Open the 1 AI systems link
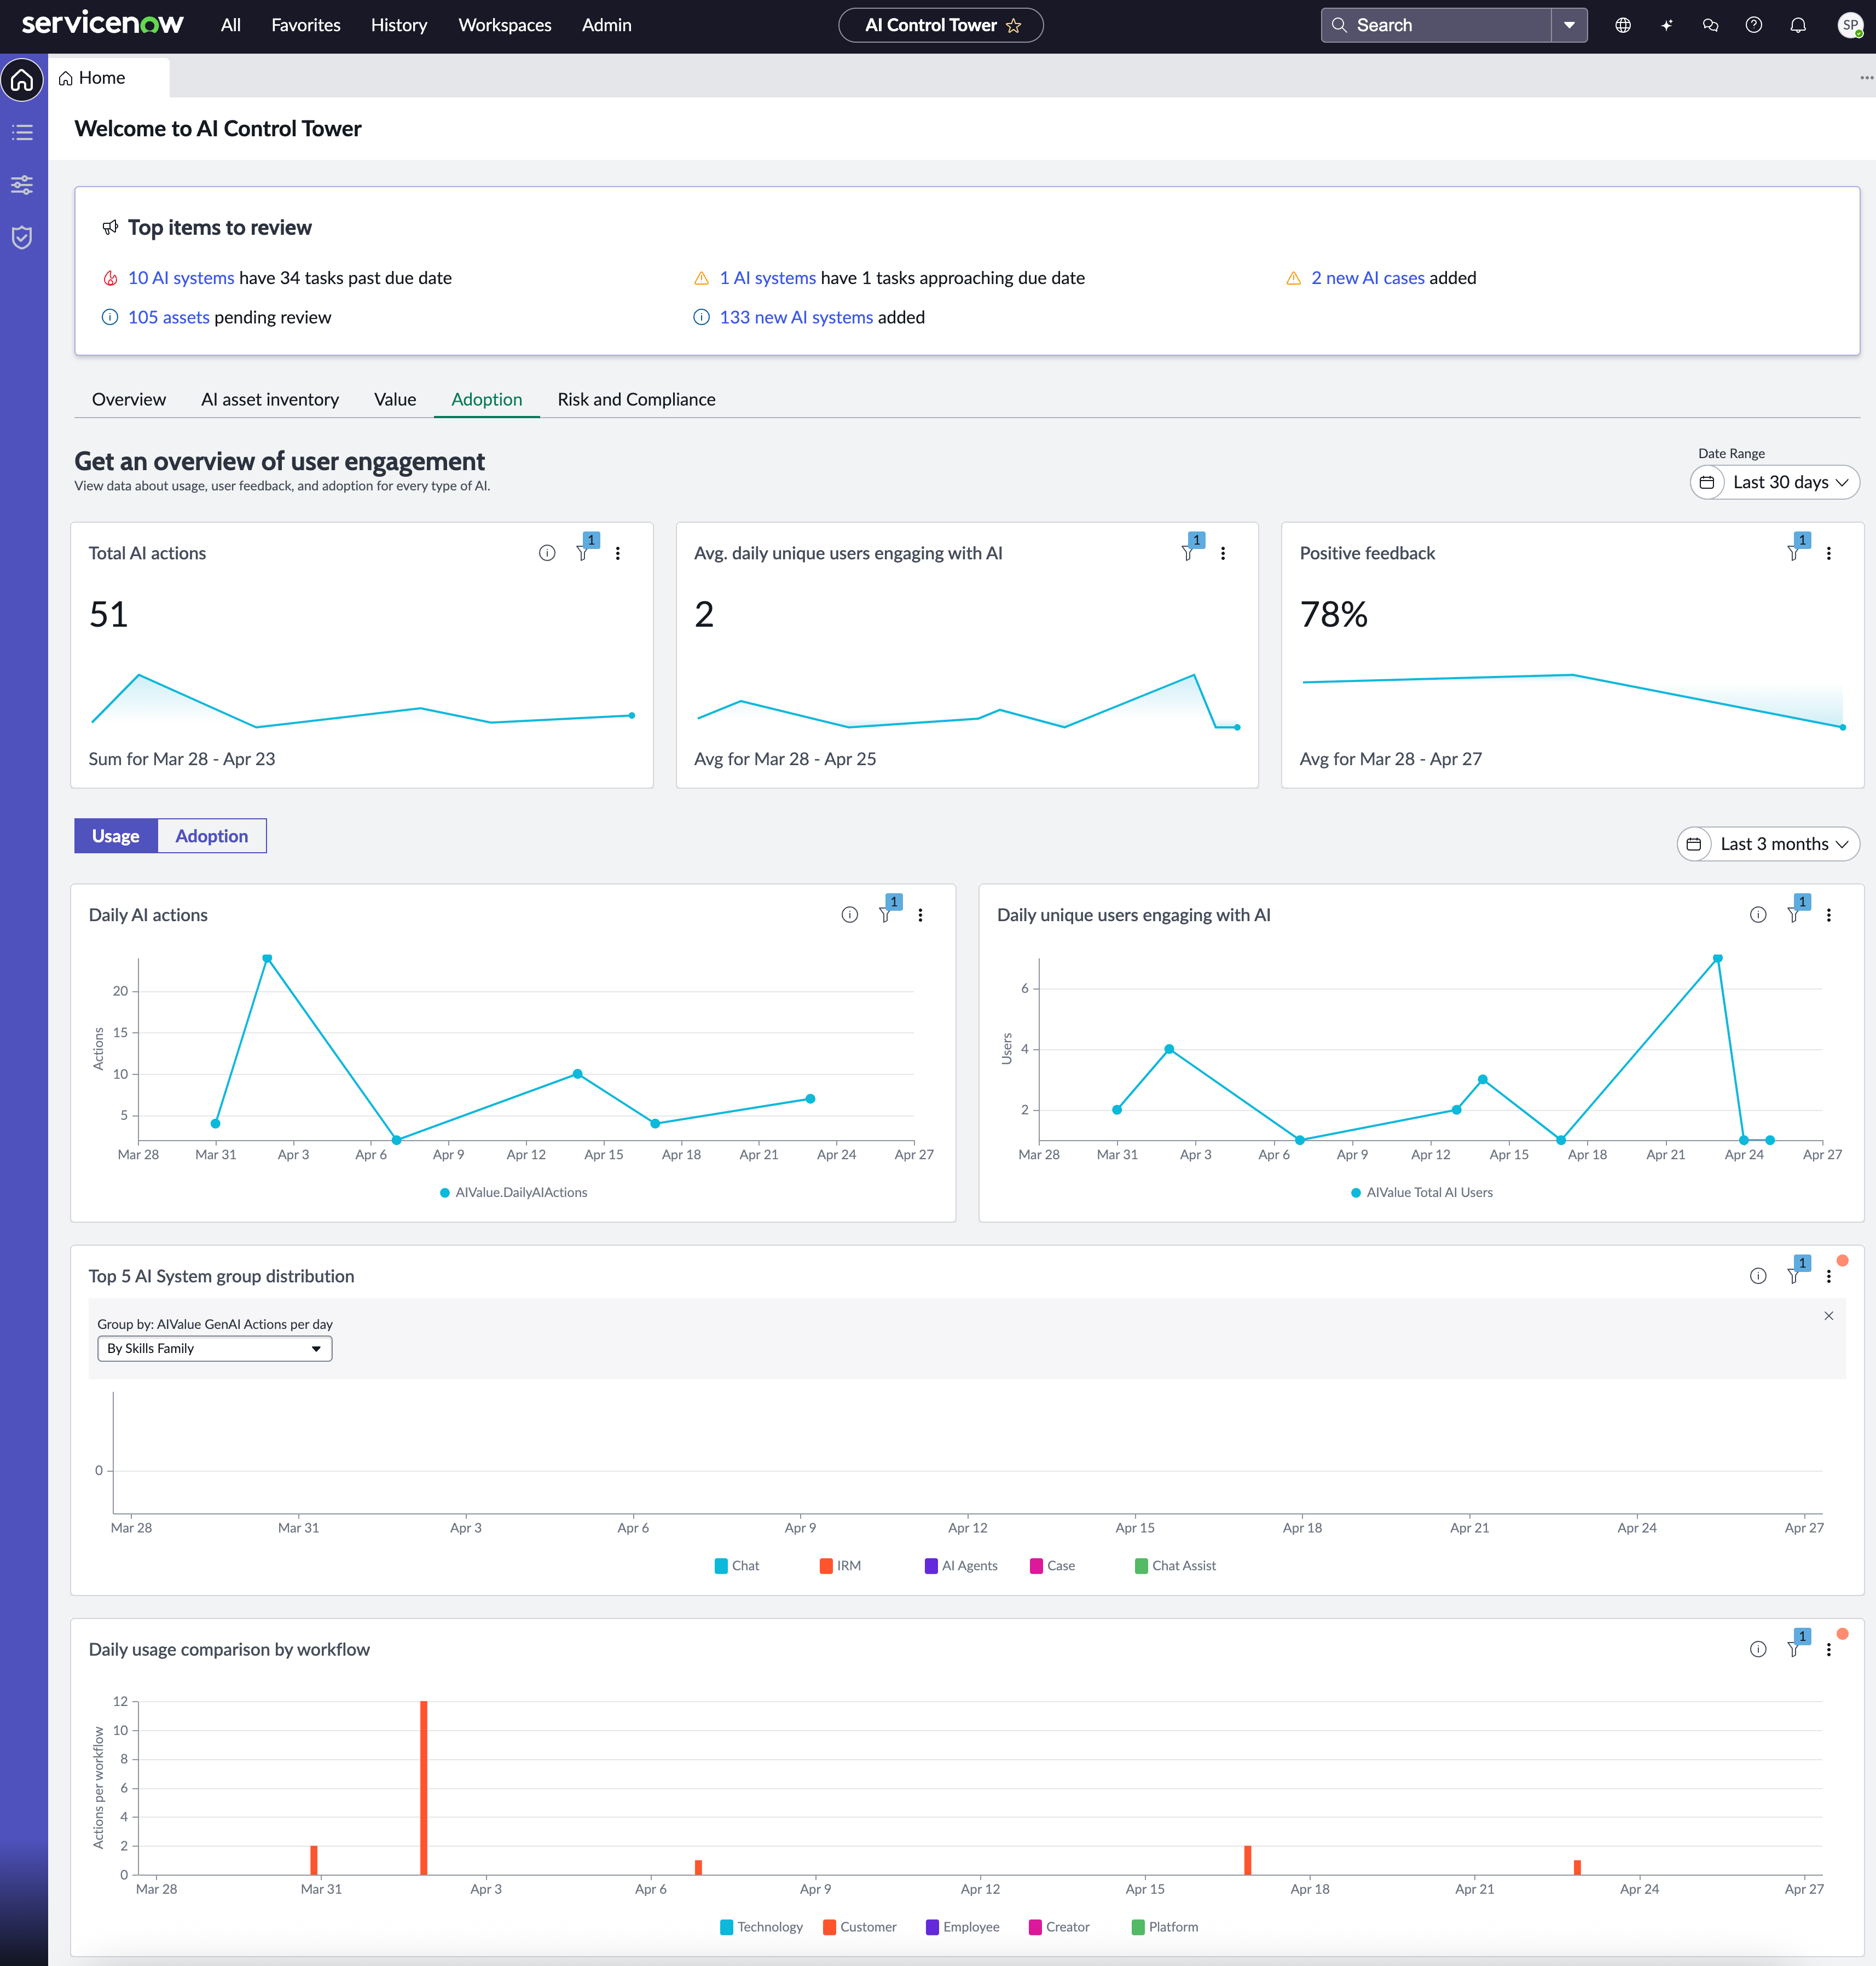 [x=768, y=278]
